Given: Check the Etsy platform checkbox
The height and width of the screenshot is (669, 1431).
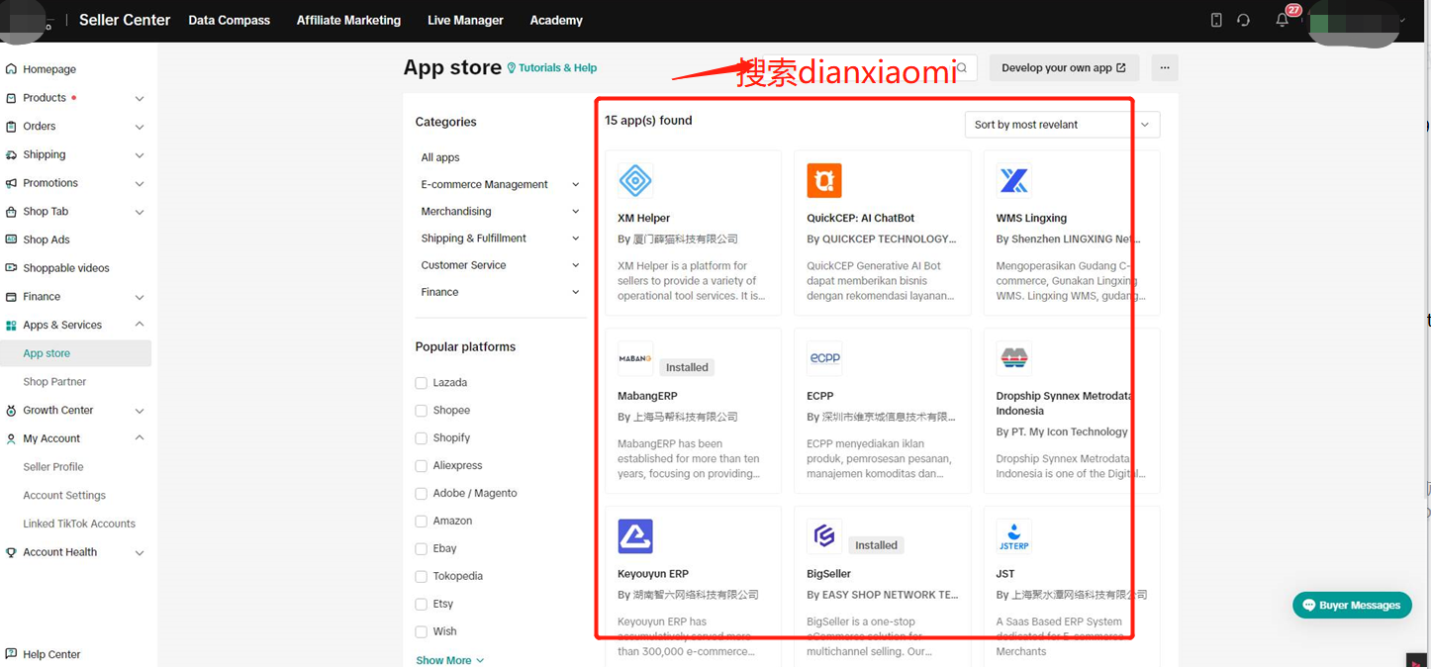Looking at the screenshot, I should [422, 605].
